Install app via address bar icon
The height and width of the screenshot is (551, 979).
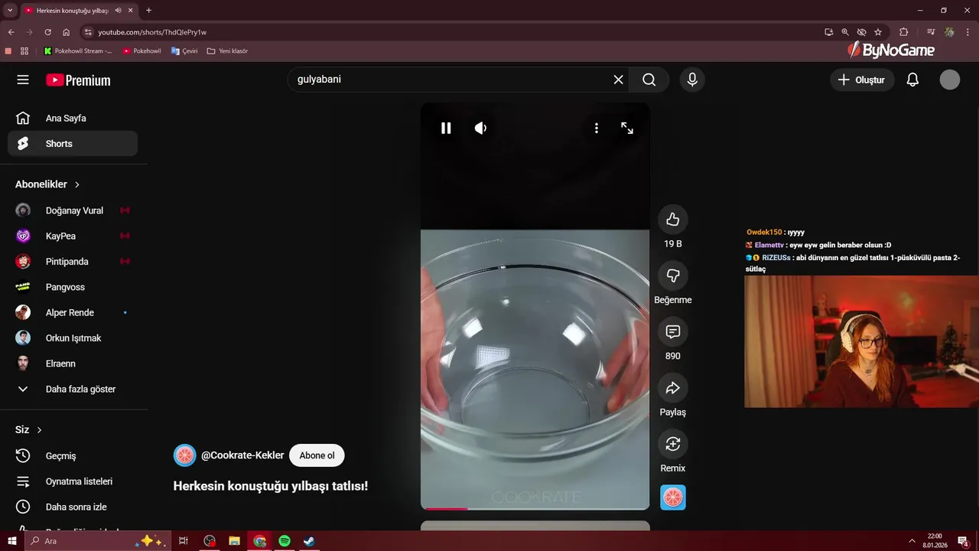[x=829, y=32]
